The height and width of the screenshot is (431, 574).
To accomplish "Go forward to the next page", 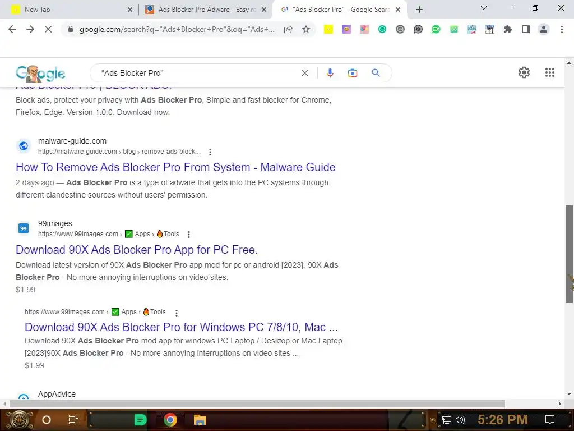I will pyautogui.click(x=30, y=29).
